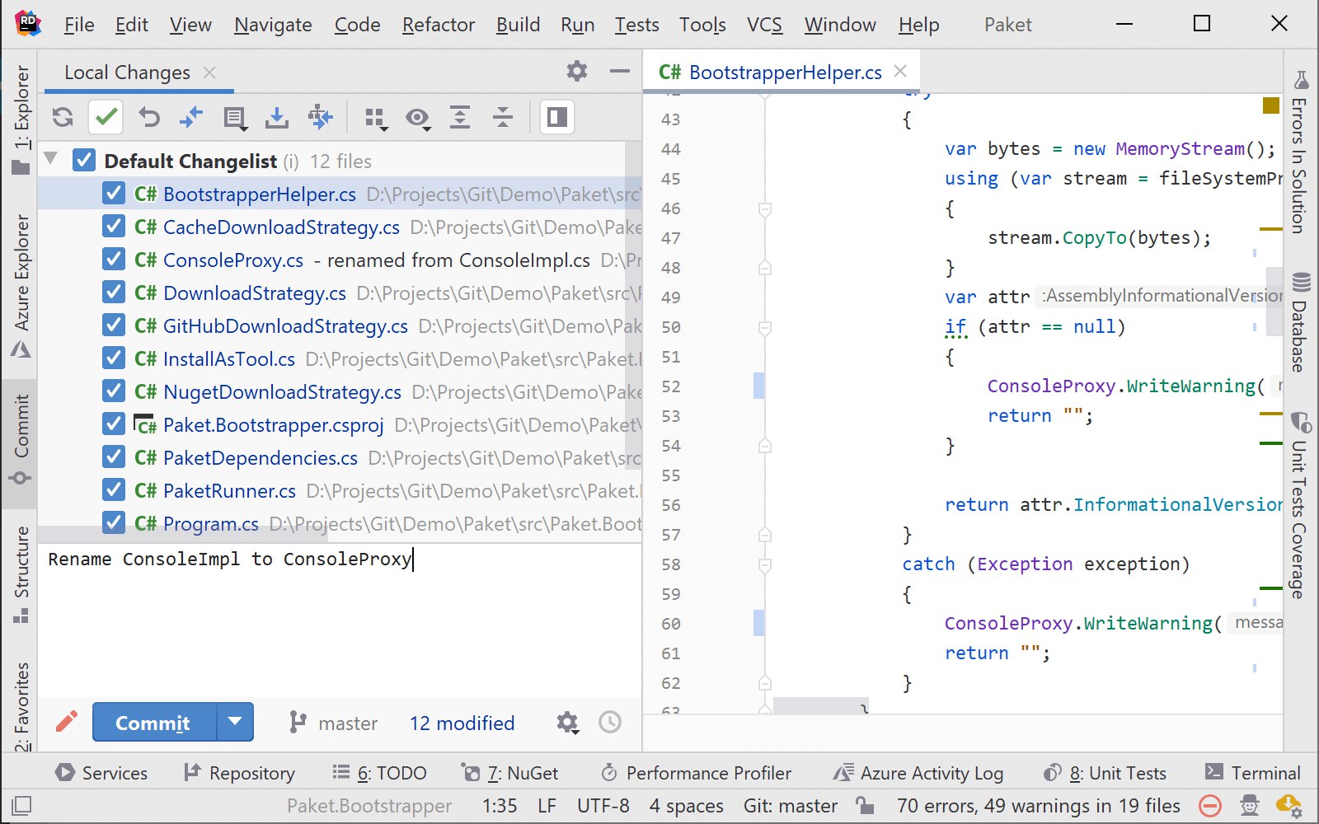1319x824 pixels.
Task: Toggle the diff preview panel icon
Action: [x=557, y=118]
